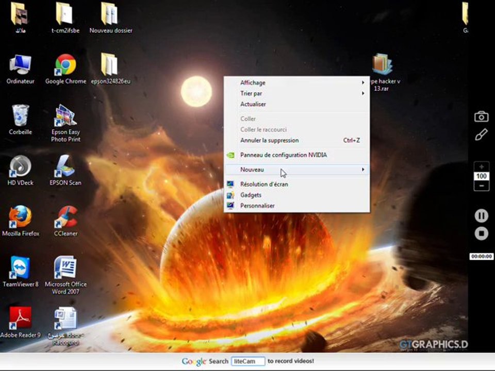The width and height of the screenshot is (495, 371).
Task: Open Gadgets from the context menu
Action: click(x=297, y=195)
